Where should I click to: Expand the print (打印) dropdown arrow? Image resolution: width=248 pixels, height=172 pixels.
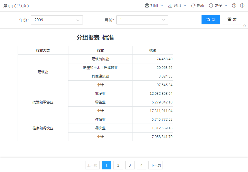[x=162, y=5]
